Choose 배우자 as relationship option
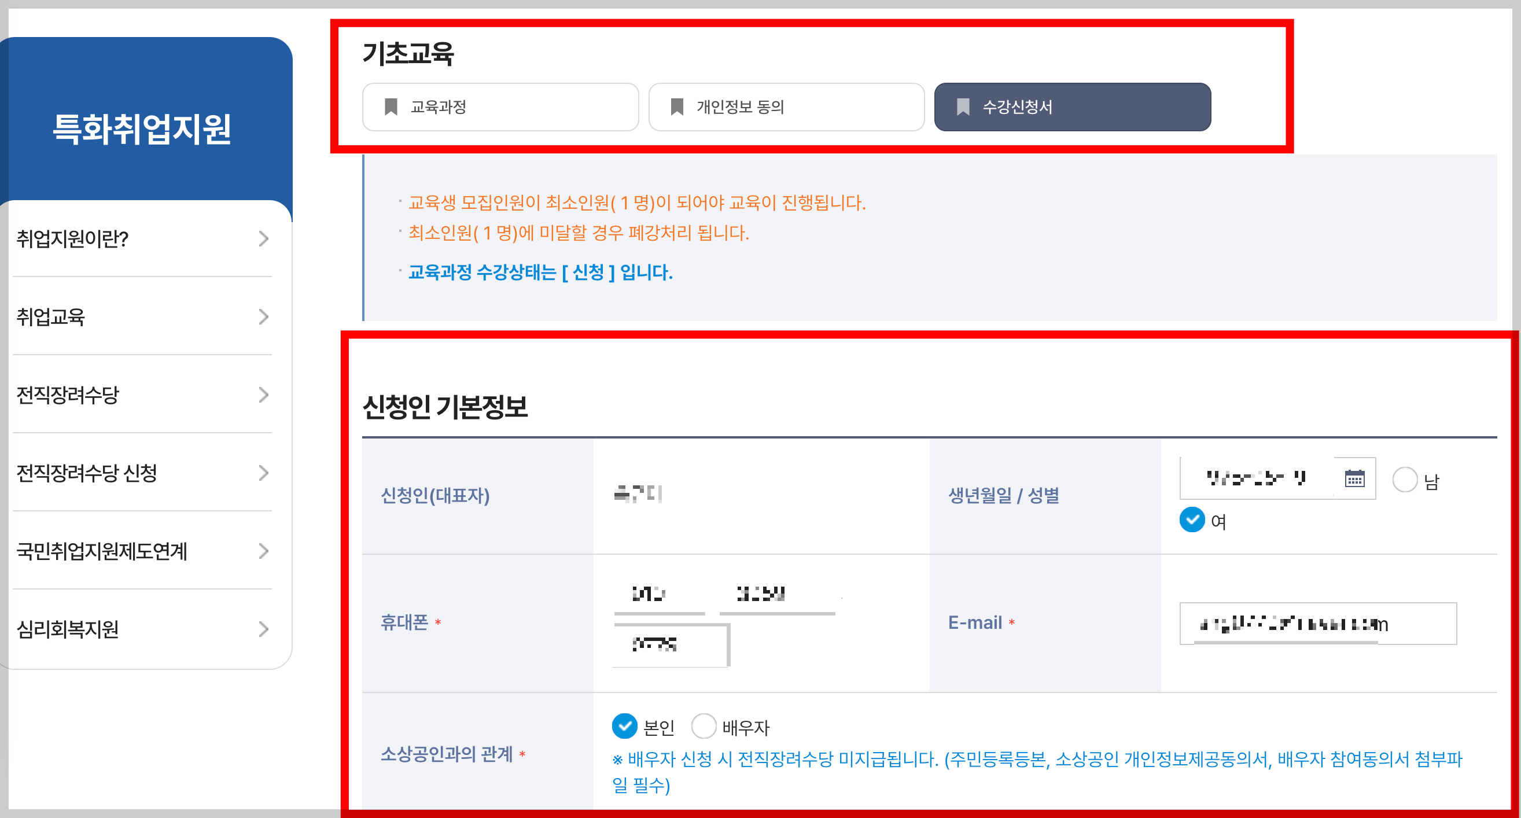 tap(704, 727)
